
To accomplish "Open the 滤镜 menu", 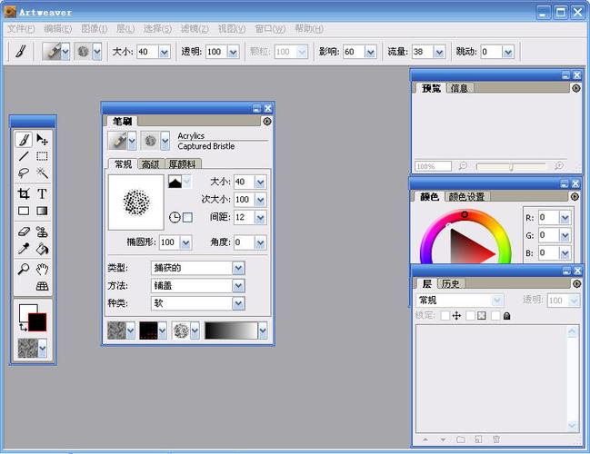I will pyautogui.click(x=194, y=29).
